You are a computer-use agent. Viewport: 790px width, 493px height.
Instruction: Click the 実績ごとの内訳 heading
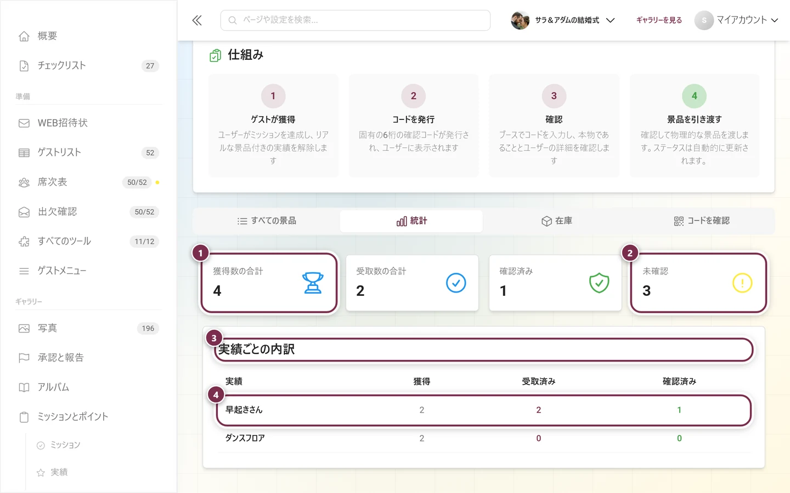click(x=256, y=349)
